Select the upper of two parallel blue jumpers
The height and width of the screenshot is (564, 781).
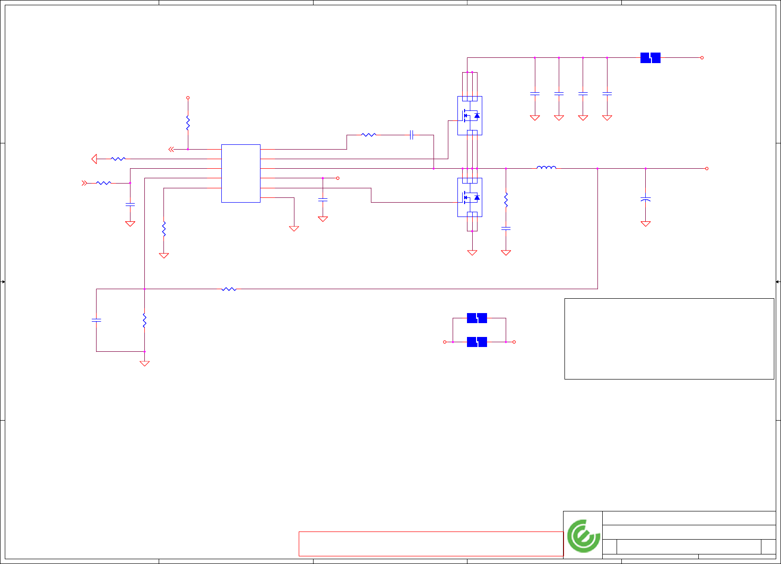click(x=477, y=318)
